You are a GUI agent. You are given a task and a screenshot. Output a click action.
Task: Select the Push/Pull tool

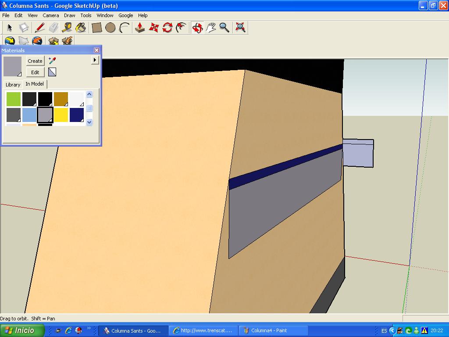pyautogui.click(x=140, y=28)
